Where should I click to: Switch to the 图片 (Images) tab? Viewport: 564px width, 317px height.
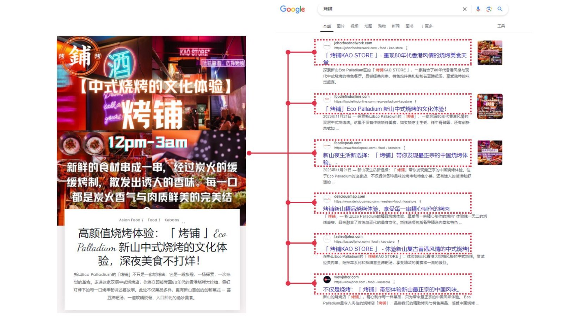pos(341,26)
